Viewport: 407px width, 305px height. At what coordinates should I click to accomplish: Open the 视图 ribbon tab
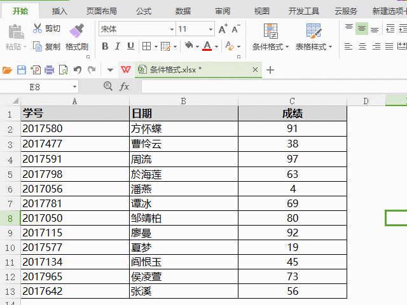(261, 11)
